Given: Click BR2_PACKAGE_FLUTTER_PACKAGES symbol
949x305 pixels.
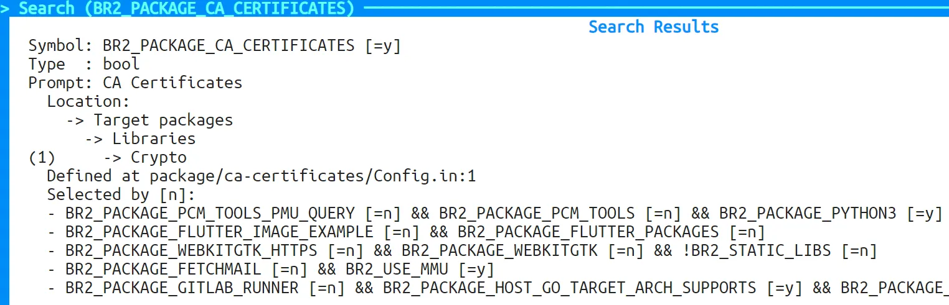Looking at the screenshot, I should pyautogui.click(x=588, y=232).
